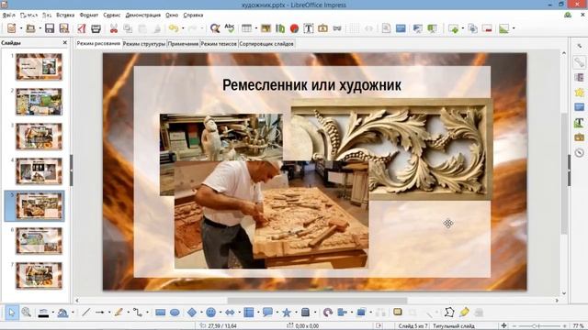588x330 pixels.
Task: Open dropdown next to Open folder
Action: [x=40, y=28]
